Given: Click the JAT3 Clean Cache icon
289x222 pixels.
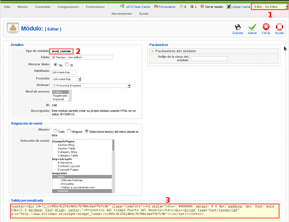Looking at the screenshot, I should click(x=122, y=6).
